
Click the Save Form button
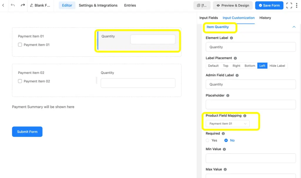tap(269, 5)
